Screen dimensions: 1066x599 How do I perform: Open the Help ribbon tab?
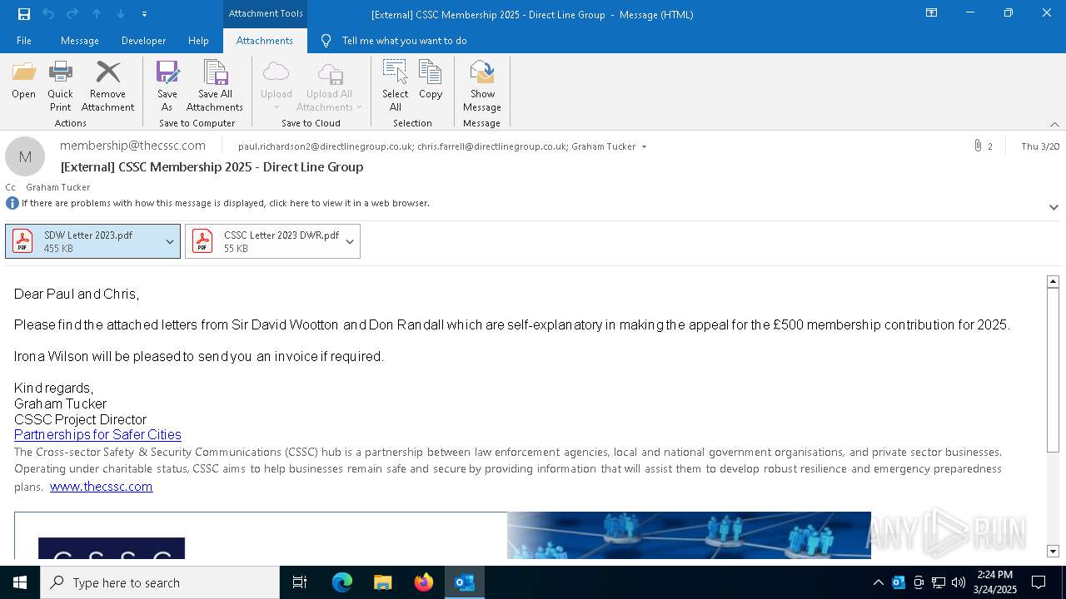click(x=198, y=41)
